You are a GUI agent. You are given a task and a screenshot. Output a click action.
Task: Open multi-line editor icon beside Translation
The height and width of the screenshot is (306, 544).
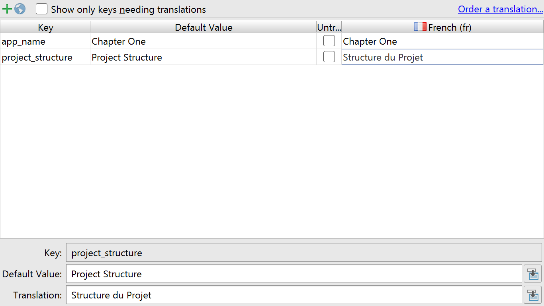pyautogui.click(x=533, y=295)
